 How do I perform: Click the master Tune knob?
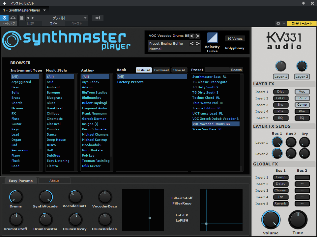coord(298,220)
